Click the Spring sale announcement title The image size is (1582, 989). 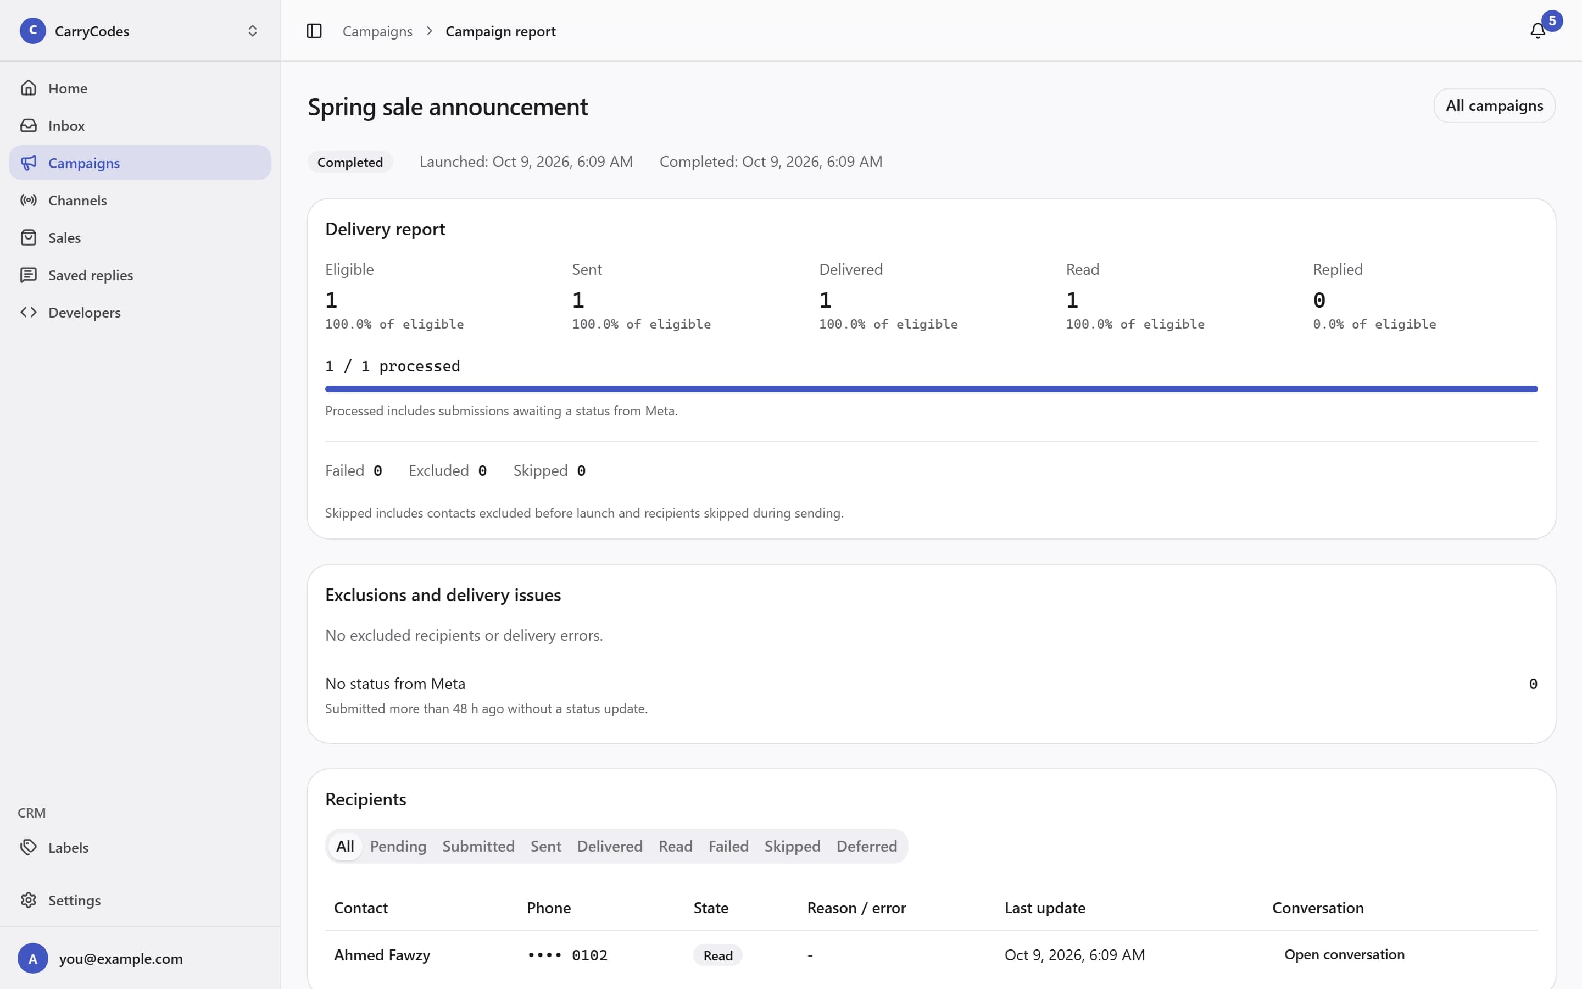pyautogui.click(x=448, y=106)
